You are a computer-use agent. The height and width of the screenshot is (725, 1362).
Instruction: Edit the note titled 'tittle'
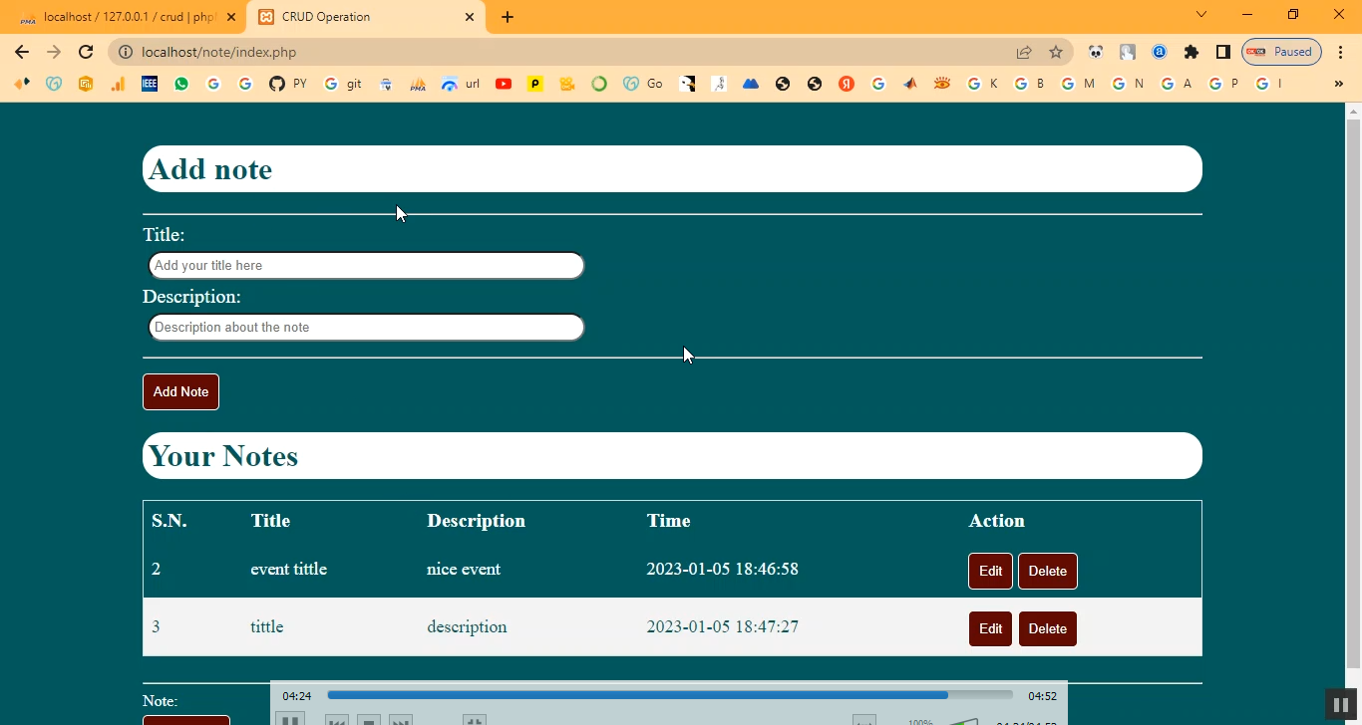990,629
